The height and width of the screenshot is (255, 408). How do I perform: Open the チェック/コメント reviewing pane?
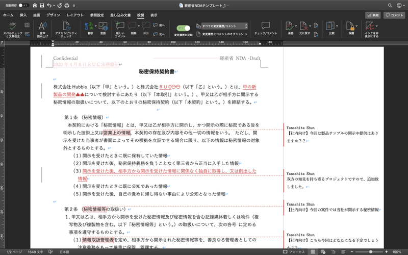(x=266, y=28)
